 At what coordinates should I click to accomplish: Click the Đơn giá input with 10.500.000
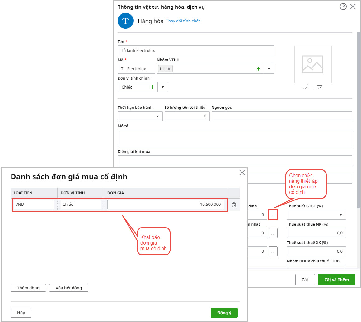pyautogui.click(x=166, y=205)
